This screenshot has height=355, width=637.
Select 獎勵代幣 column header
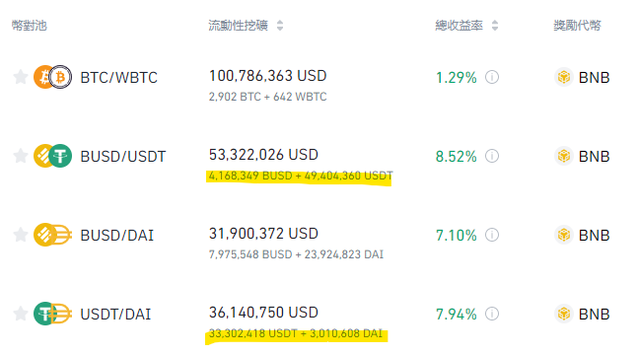(x=577, y=26)
